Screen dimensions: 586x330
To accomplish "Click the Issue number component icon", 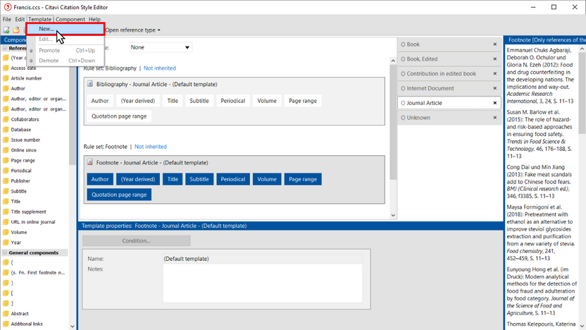I will pyautogui.click(x=6, y=140).
